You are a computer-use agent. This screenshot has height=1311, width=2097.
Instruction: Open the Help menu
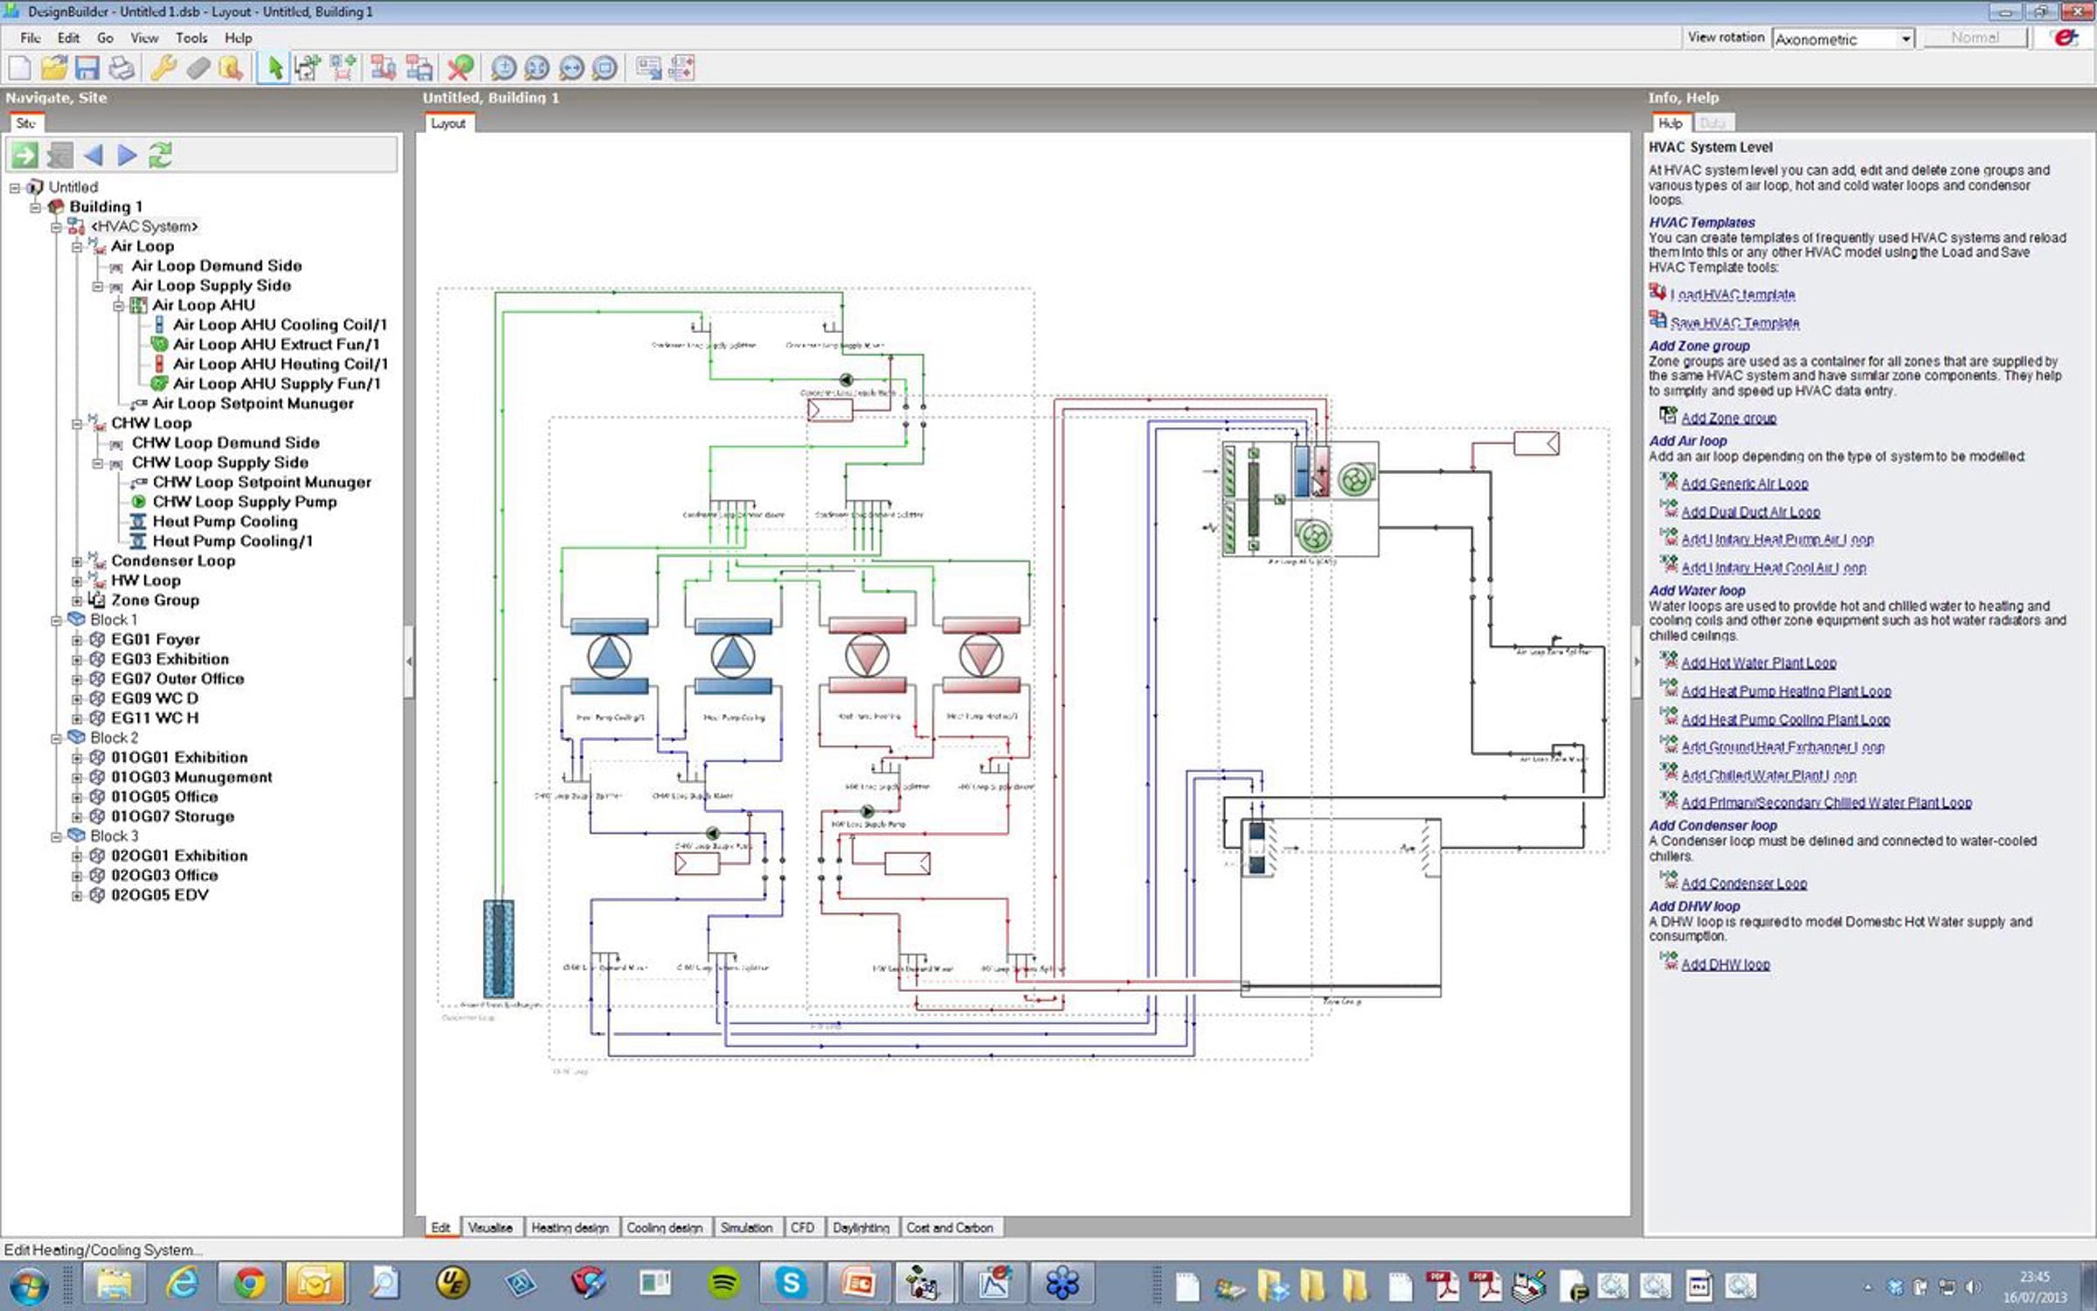[238, 38]
